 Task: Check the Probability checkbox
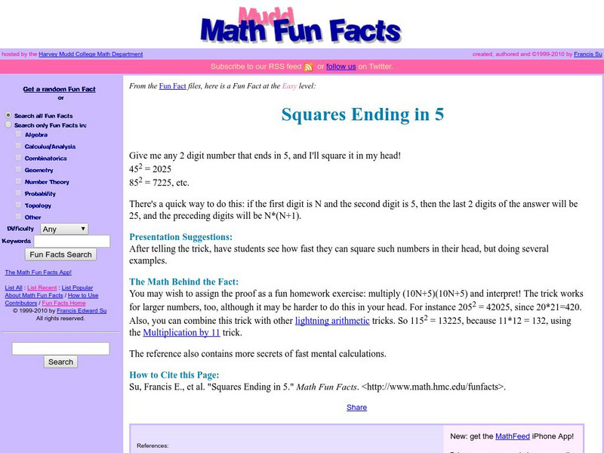pos(18,193)
